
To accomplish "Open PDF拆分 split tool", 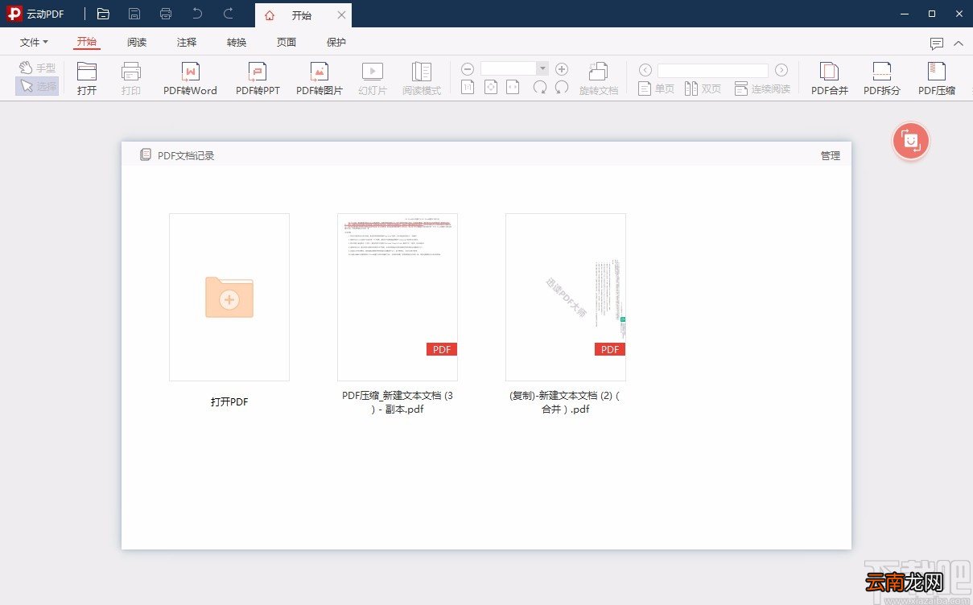I will [882, 79].
